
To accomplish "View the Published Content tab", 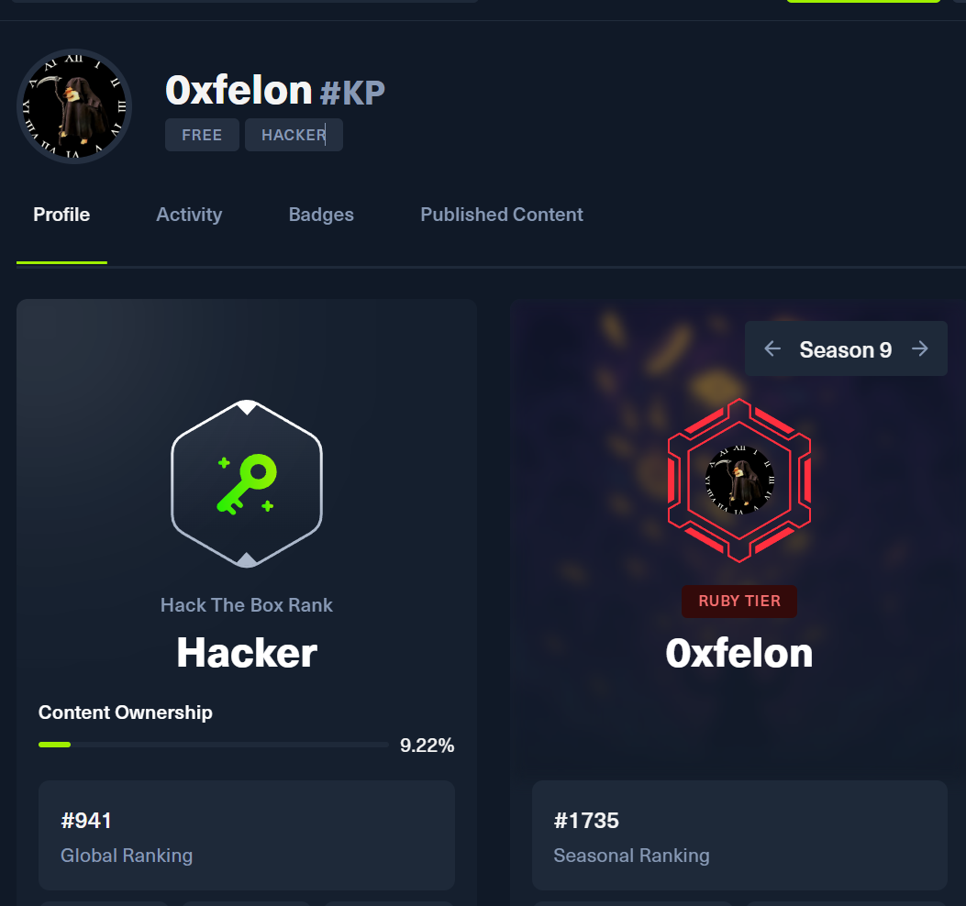I will [x=502, y=215].
